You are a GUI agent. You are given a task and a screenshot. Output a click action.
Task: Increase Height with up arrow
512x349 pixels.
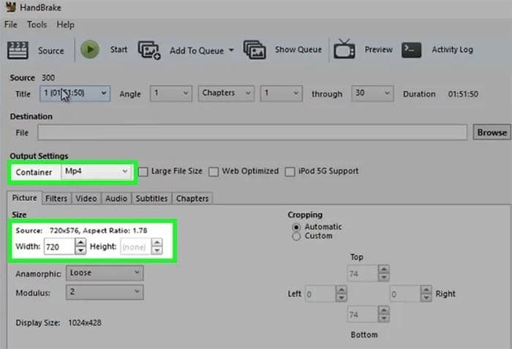tap(157, 242)
